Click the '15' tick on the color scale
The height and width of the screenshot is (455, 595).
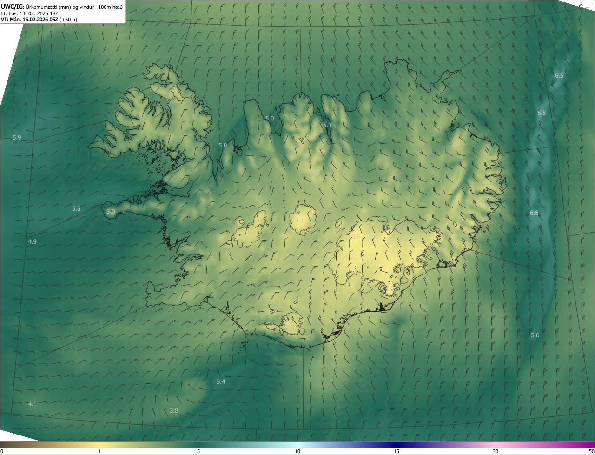[397, 451]
